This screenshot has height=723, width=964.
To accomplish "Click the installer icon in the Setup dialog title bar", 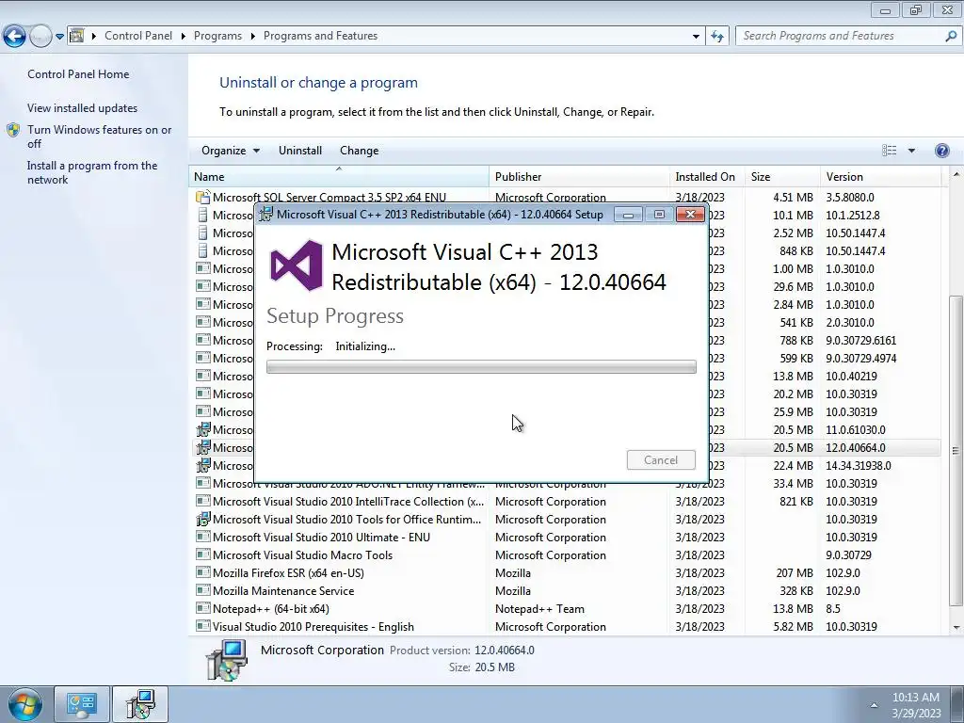I will [266, 214].
